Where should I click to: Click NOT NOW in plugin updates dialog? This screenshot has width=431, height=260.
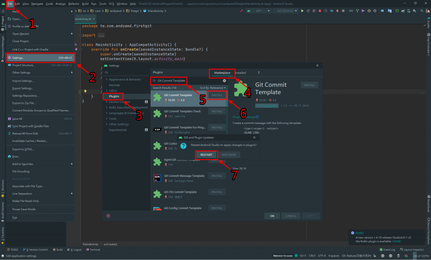click(x=229, y=155)
